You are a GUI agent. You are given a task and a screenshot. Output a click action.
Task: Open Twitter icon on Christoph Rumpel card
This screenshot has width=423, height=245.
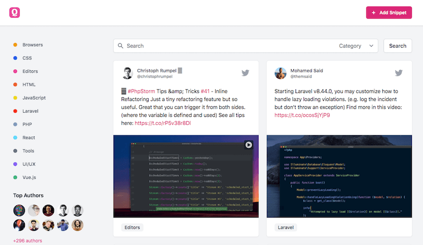(x=245, y=72)
